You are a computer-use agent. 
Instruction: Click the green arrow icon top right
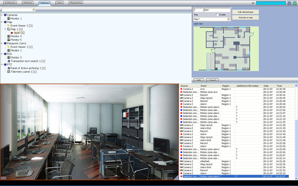click(x=294, y=3)
